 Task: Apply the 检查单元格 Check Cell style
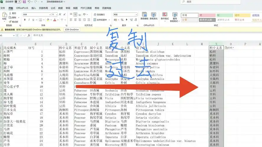pyautogui.click(x=207, y=20)
